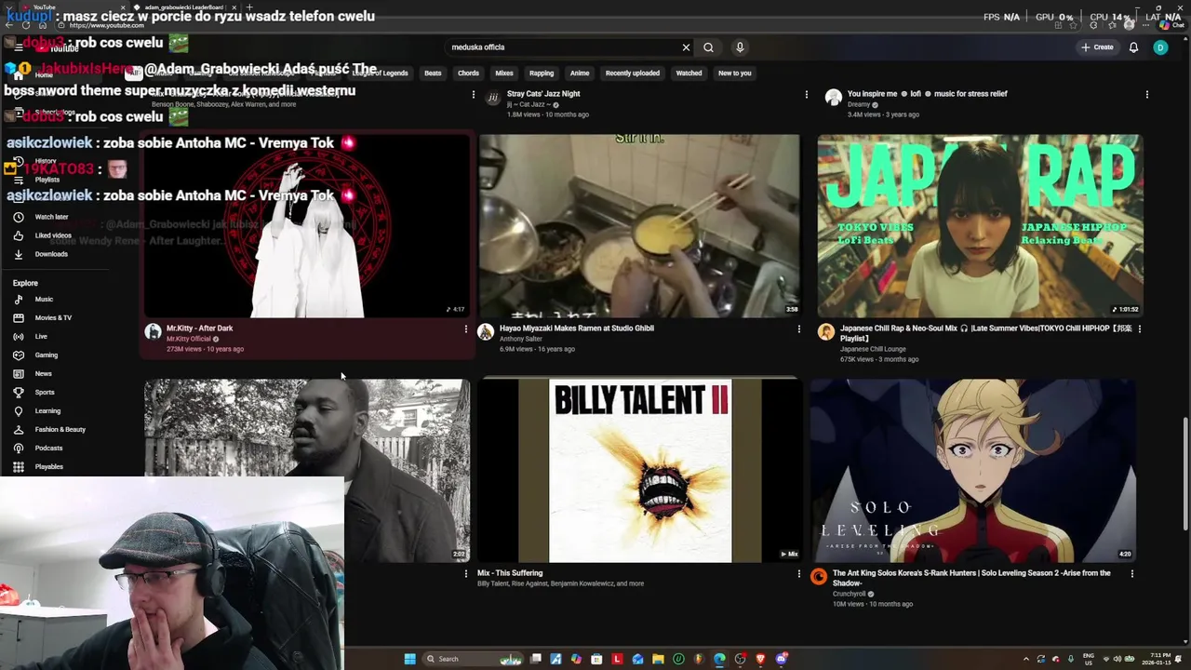
Task: Open options menu for Mix - This Suffering
Action: 798,574
